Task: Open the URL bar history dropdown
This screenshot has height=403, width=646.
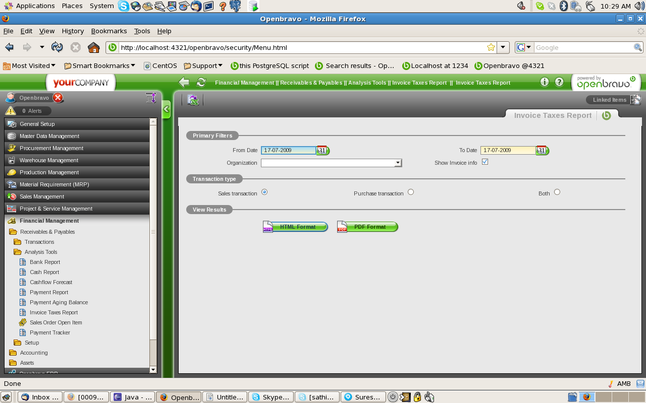Action: [x=503, y=47]
